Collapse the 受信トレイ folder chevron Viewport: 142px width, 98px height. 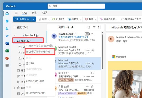coord(15,41)
